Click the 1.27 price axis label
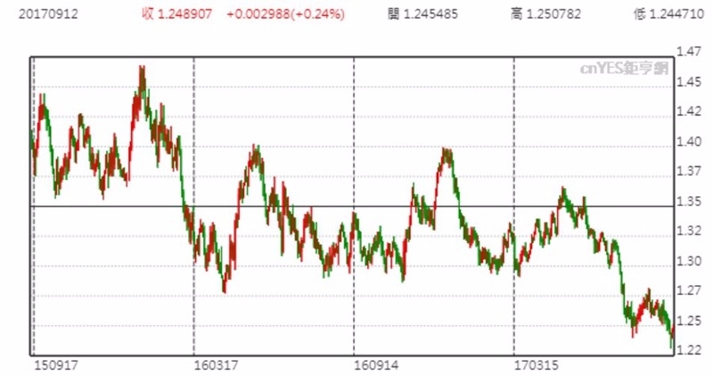This screenshot has width=713, height=376. 689,290
